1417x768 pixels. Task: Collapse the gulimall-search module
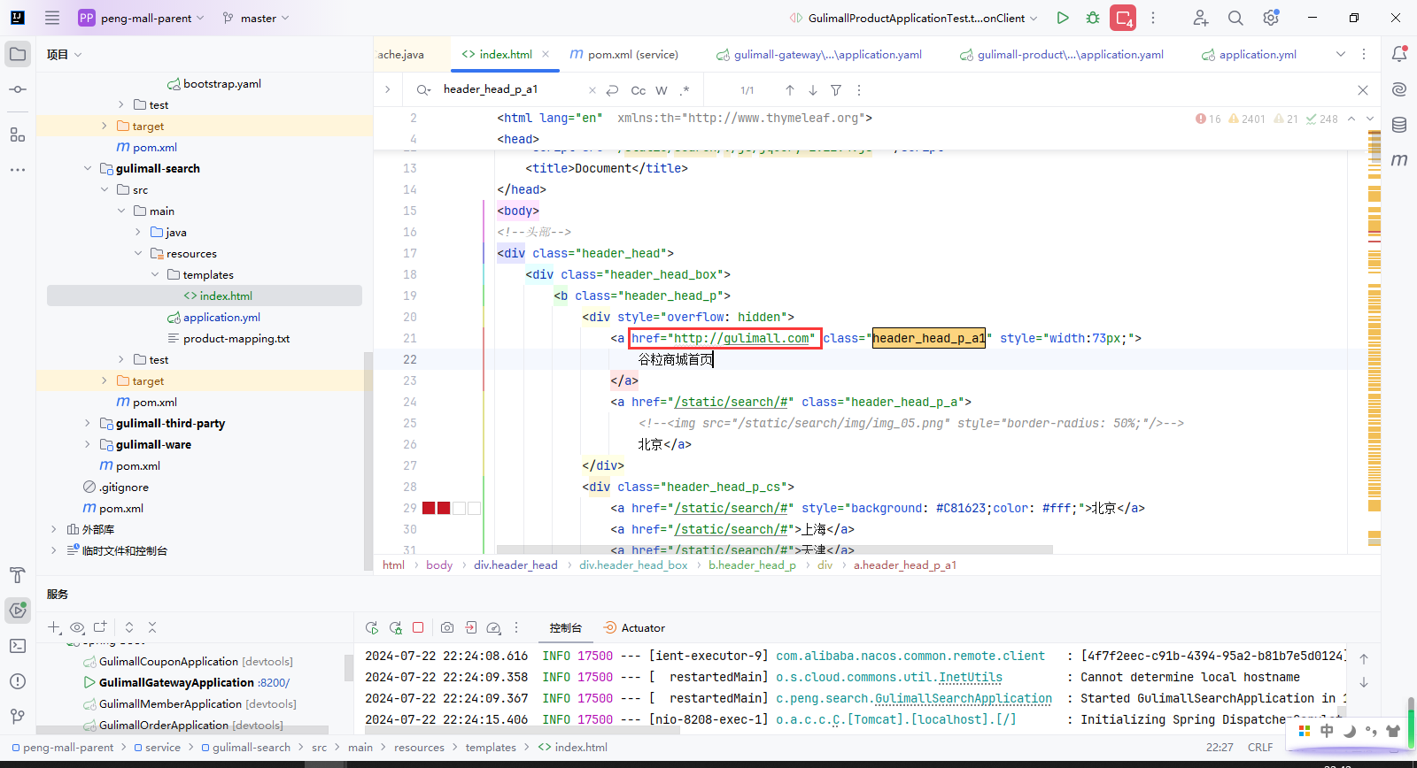coord(87,168)
